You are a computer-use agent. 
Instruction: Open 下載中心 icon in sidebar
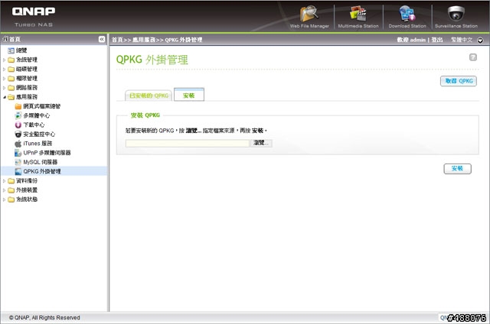(x=18, y=125)
